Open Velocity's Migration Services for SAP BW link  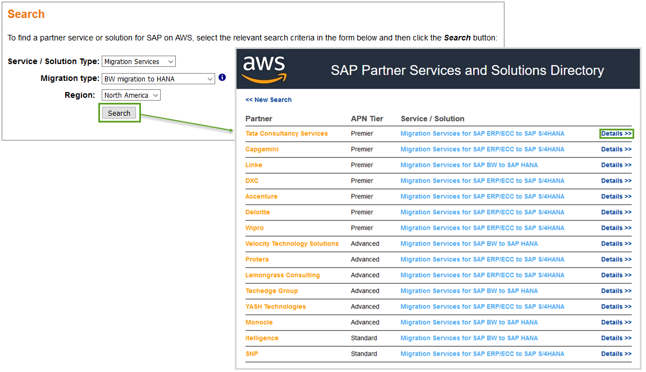pyautogui.click(x=469, y=243)
